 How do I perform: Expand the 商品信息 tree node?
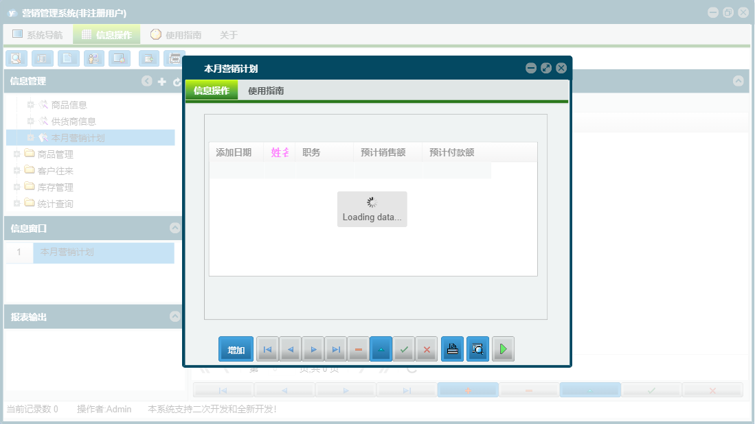click(30, 105)
